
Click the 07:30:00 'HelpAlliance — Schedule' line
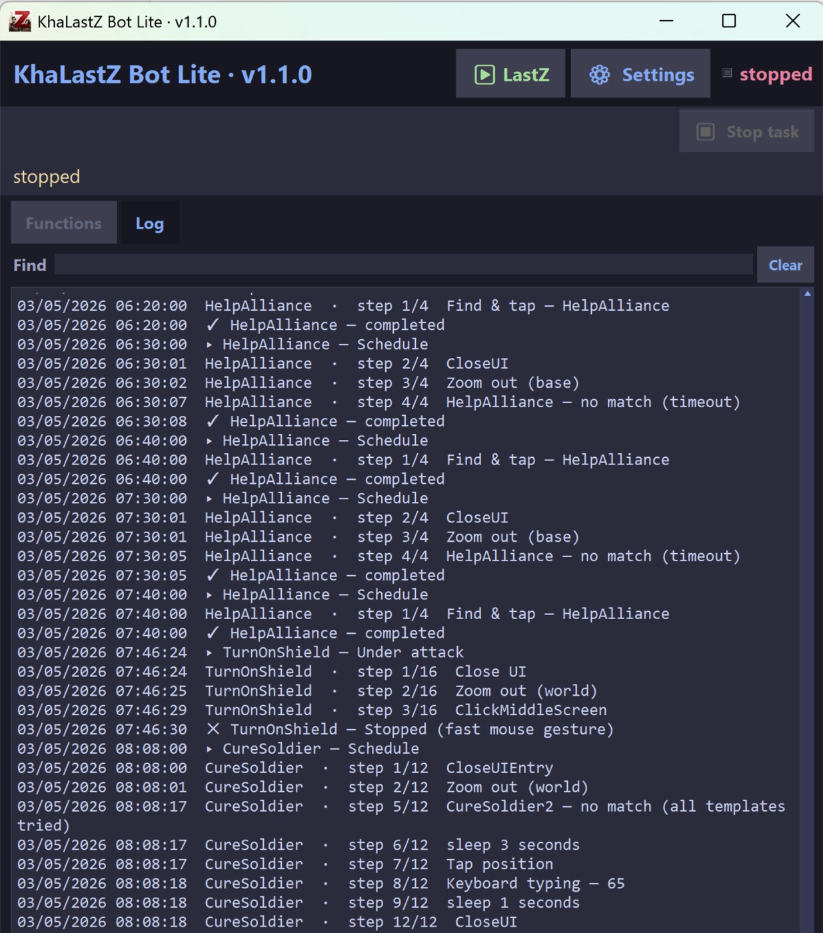223,498
